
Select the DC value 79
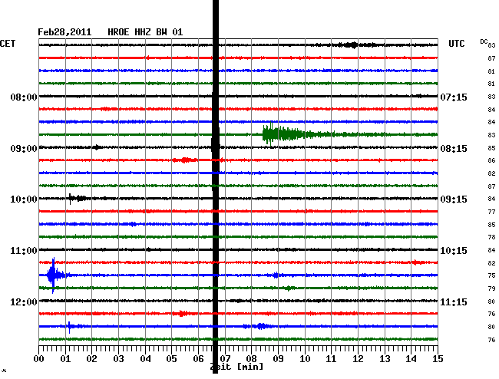tap(491, 288)
